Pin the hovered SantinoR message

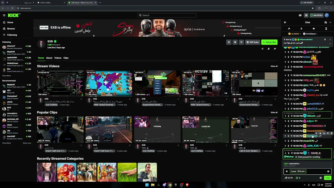pyautogui.click(x=328, y=133)
